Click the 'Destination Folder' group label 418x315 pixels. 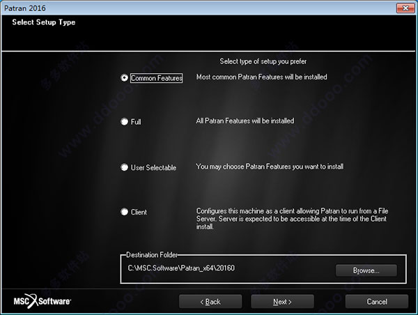152,255
